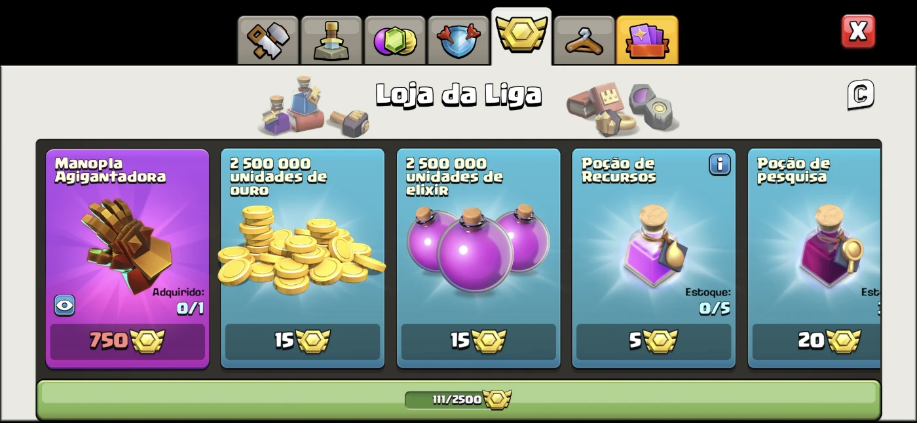The image size is (917, 423).
Task: Purchase 2 500 000 elixir for 15 medals
Action: click(x=478, y=341)
